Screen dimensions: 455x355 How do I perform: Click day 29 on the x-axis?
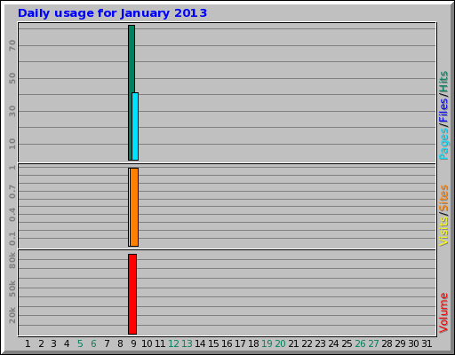point(400,343)
